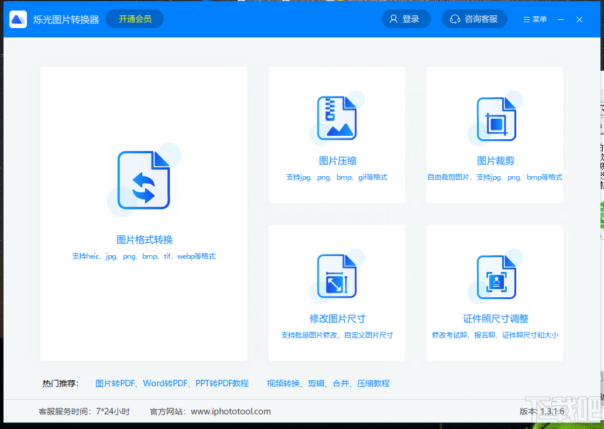The width and height of the screenshot is (604, 429).
Task: Open the 证件照尺寸调整 ID photo adjustment icon
Action: coord(495,275)
